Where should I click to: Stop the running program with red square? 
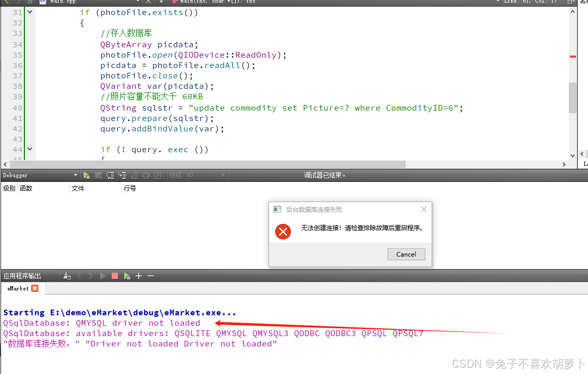[x=115, y=276]
